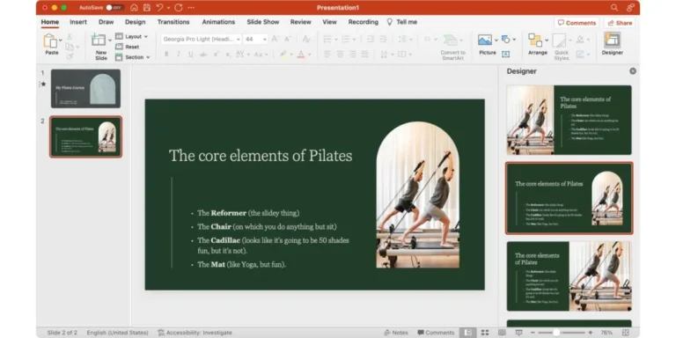Image resolution: width=676 pixels, height=338 pixels.
Task: Click the Reset button
Action: (127, 47)
